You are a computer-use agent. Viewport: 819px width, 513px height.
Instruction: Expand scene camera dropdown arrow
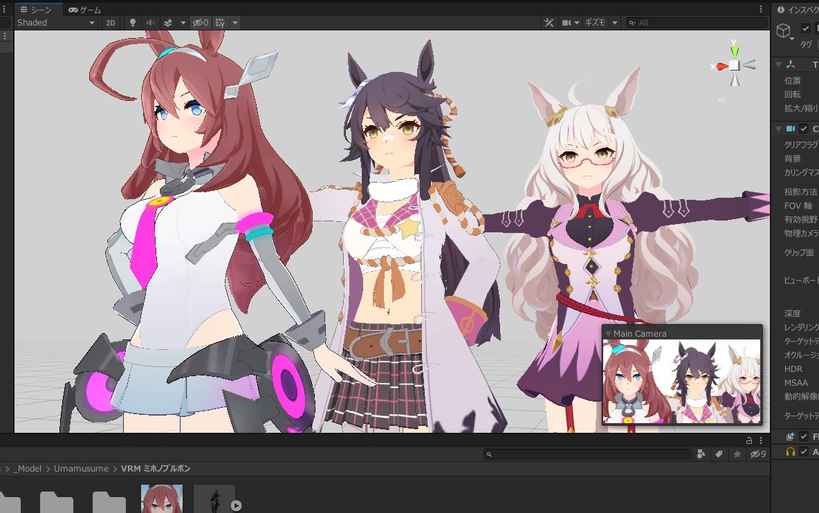pos(577,22)
